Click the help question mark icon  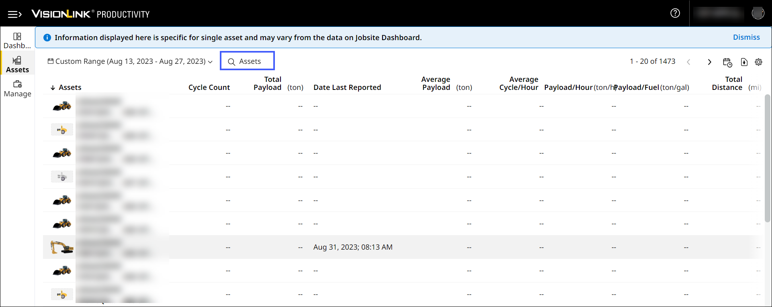tap(675, 13)
